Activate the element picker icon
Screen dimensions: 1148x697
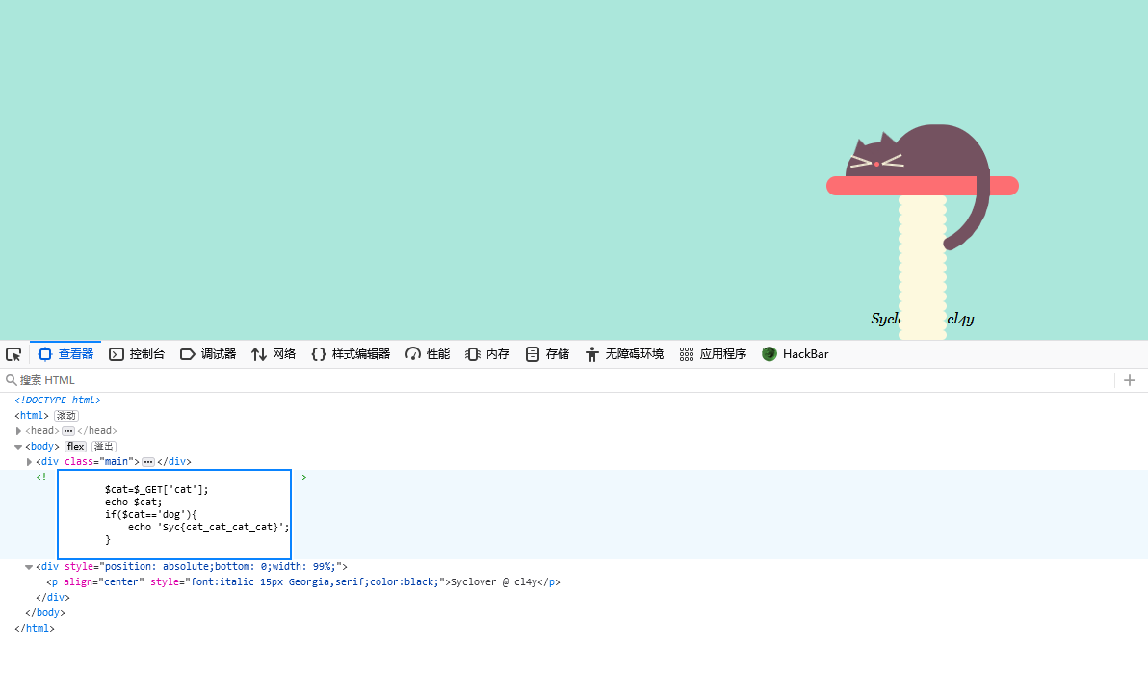click(x=13, y=354)
